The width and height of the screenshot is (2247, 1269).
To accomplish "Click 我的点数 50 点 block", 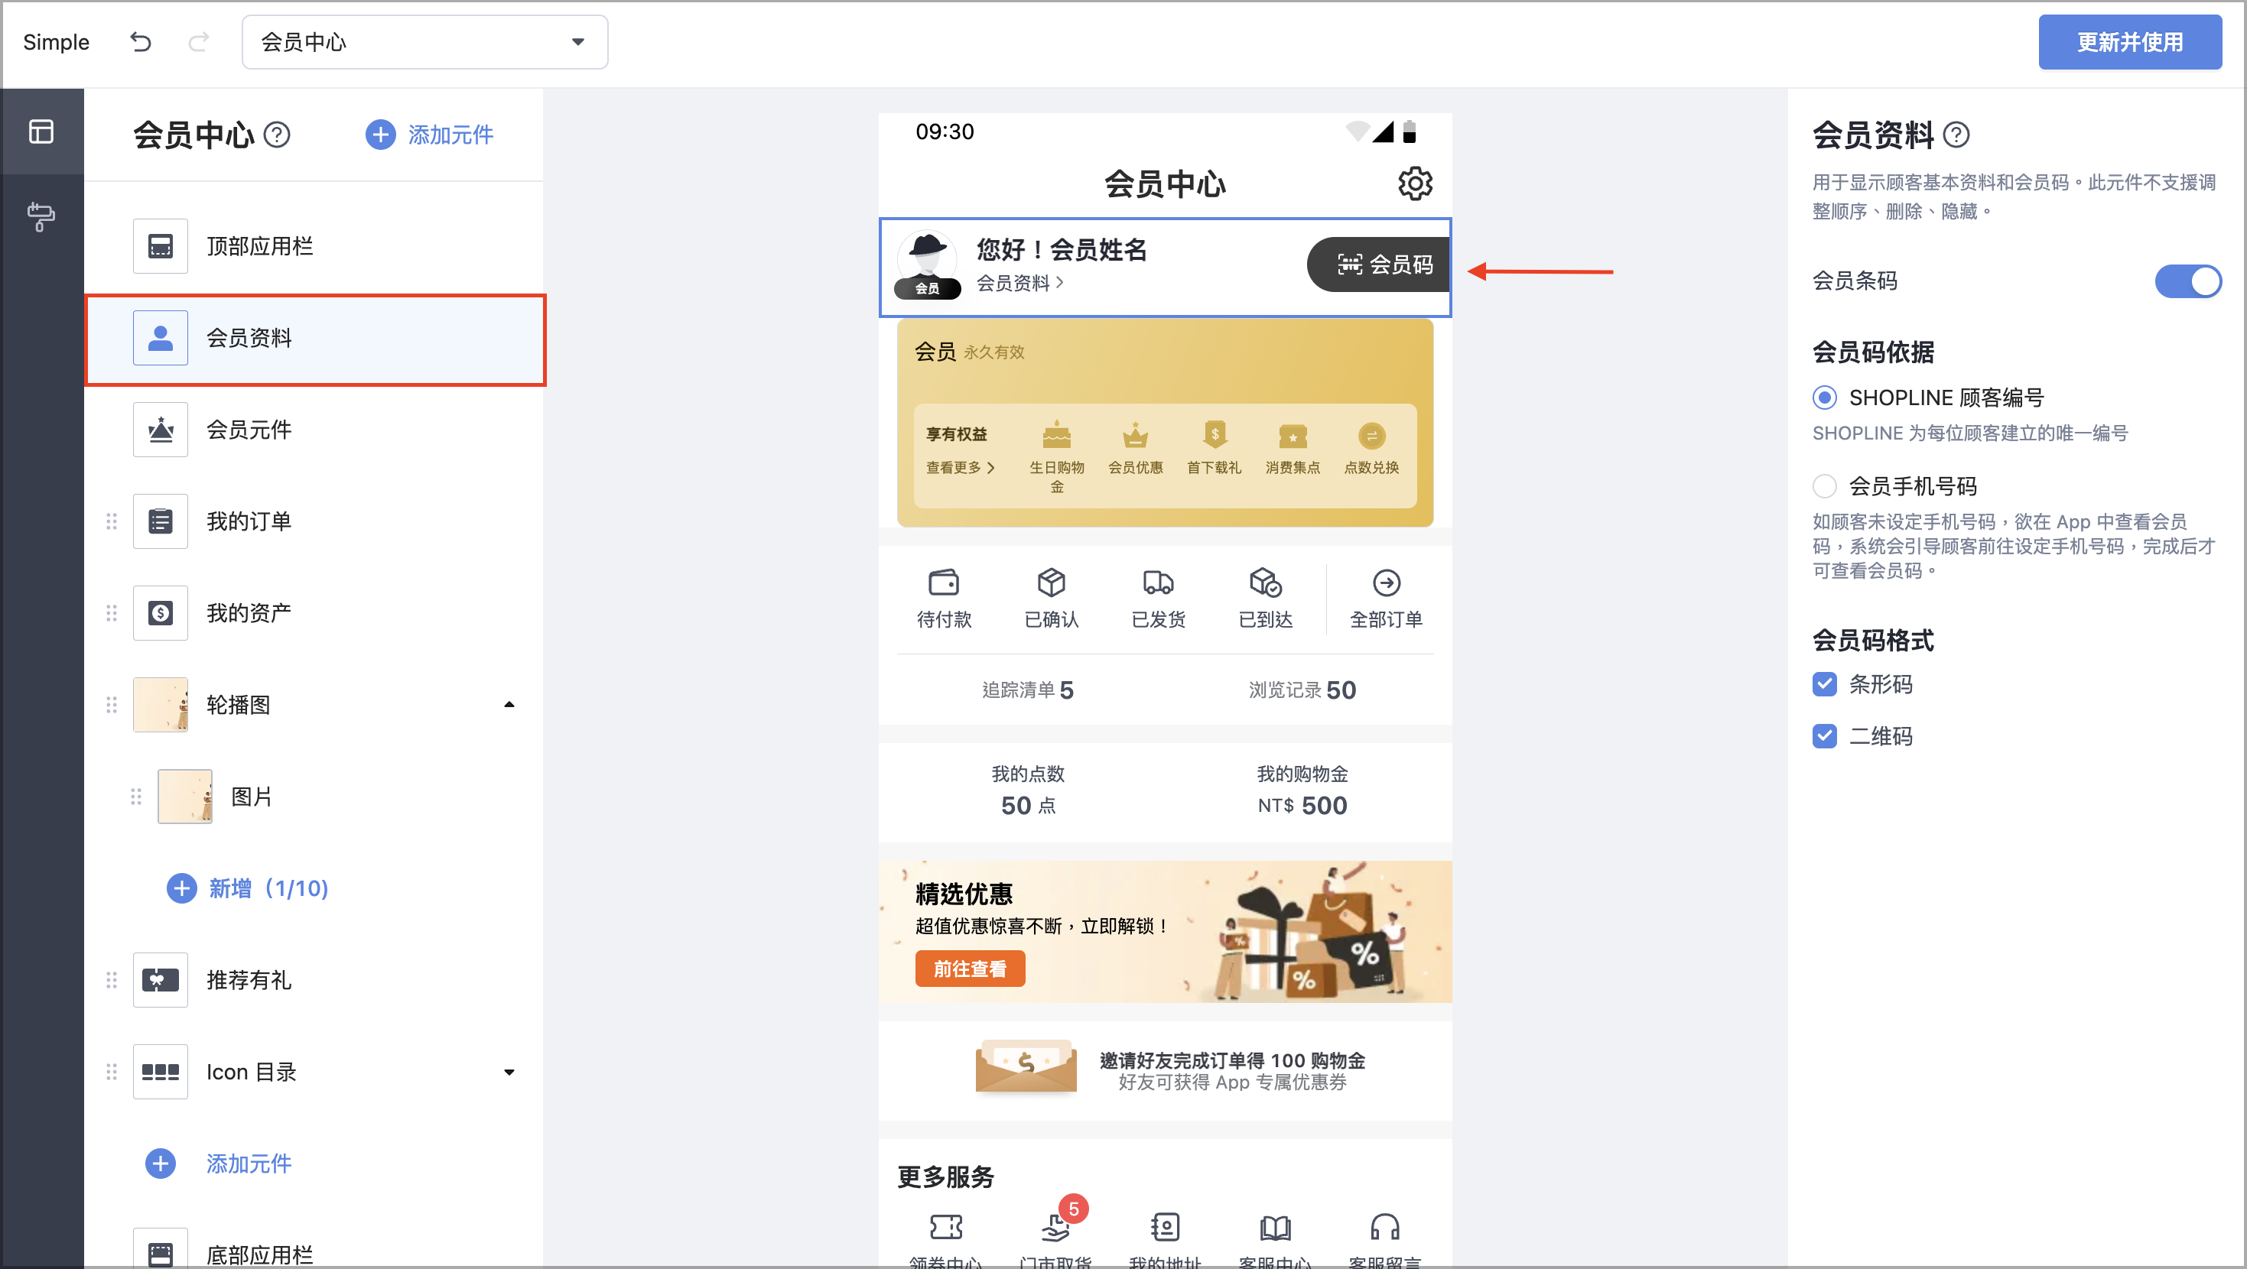I will tap(1028, 790).
